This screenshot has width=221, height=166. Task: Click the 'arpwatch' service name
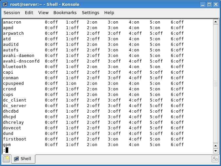click(13, 33)
